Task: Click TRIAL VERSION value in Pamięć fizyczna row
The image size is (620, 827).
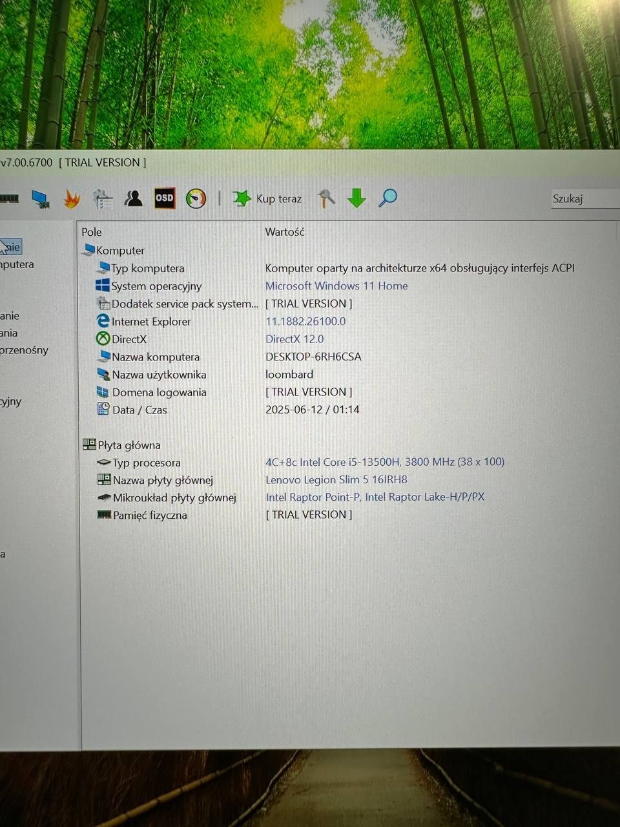Action: click(309, 515)
